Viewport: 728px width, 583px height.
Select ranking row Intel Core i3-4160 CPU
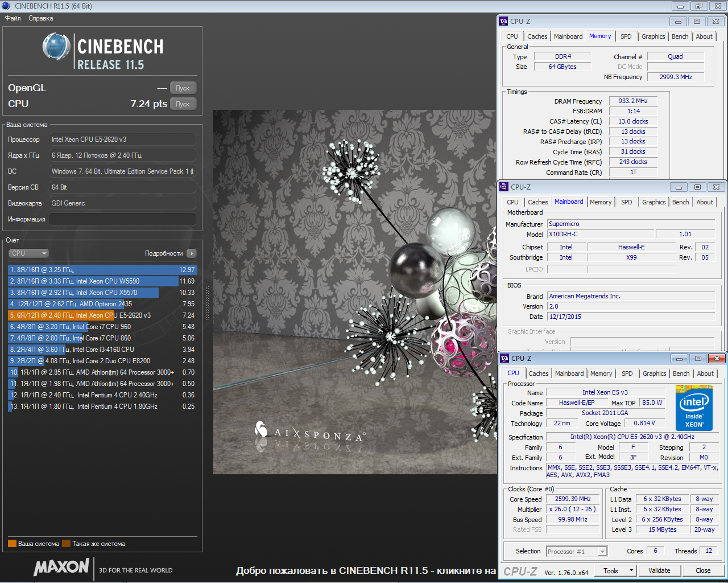pos(102,350)
